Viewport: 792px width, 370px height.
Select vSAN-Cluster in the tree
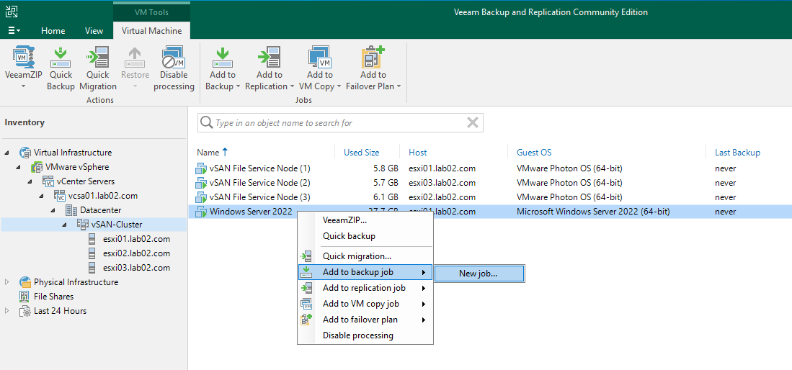click(117, 224)
